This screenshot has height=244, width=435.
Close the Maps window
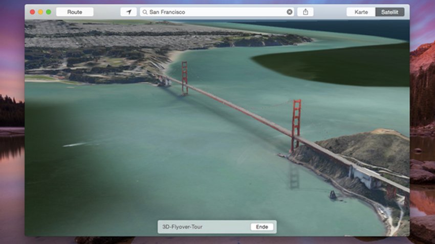coord(32,12)
